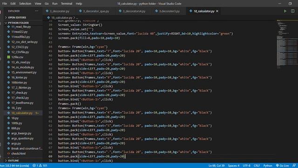298x168 pixels.
Task: Place cursor on line 57 frames.pack()
Action: pos(69,104)
